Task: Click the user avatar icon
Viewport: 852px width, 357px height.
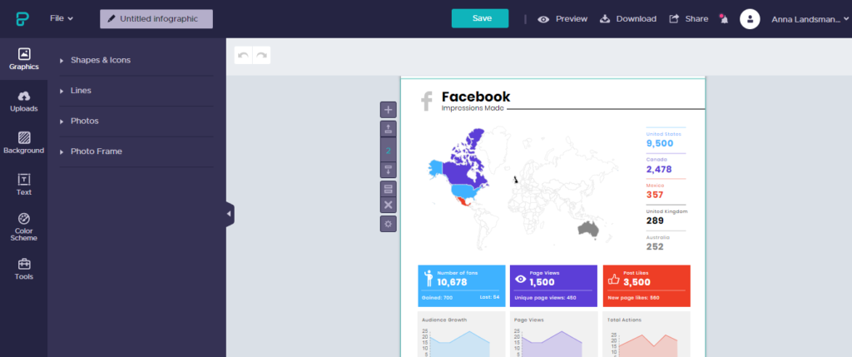Action: 750,19
